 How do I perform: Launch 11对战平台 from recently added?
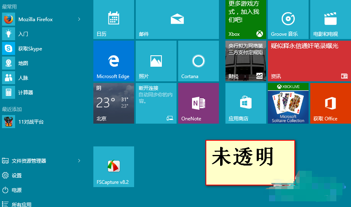[x=31, y=122]
